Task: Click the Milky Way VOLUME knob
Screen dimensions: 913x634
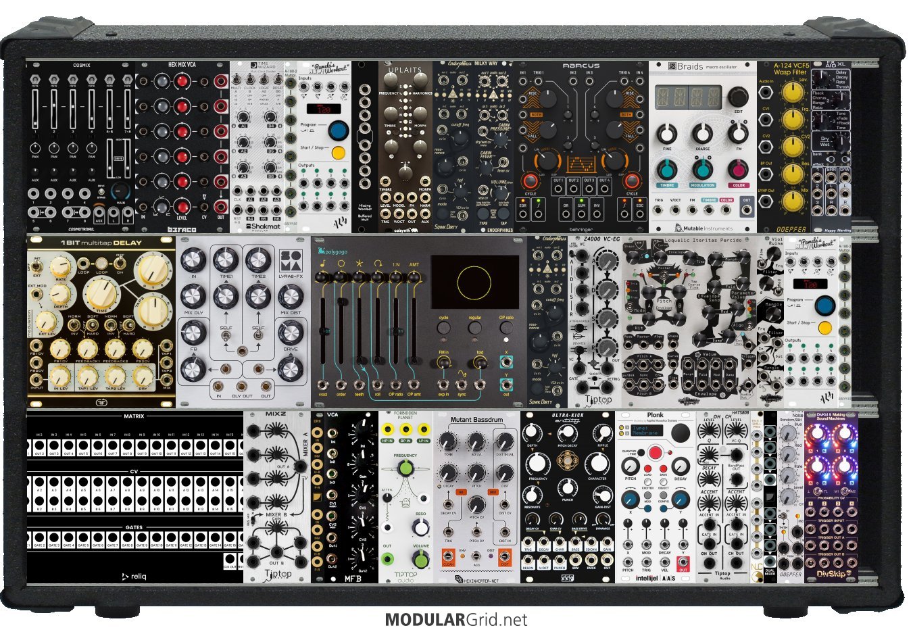Action: click(500, 193)
